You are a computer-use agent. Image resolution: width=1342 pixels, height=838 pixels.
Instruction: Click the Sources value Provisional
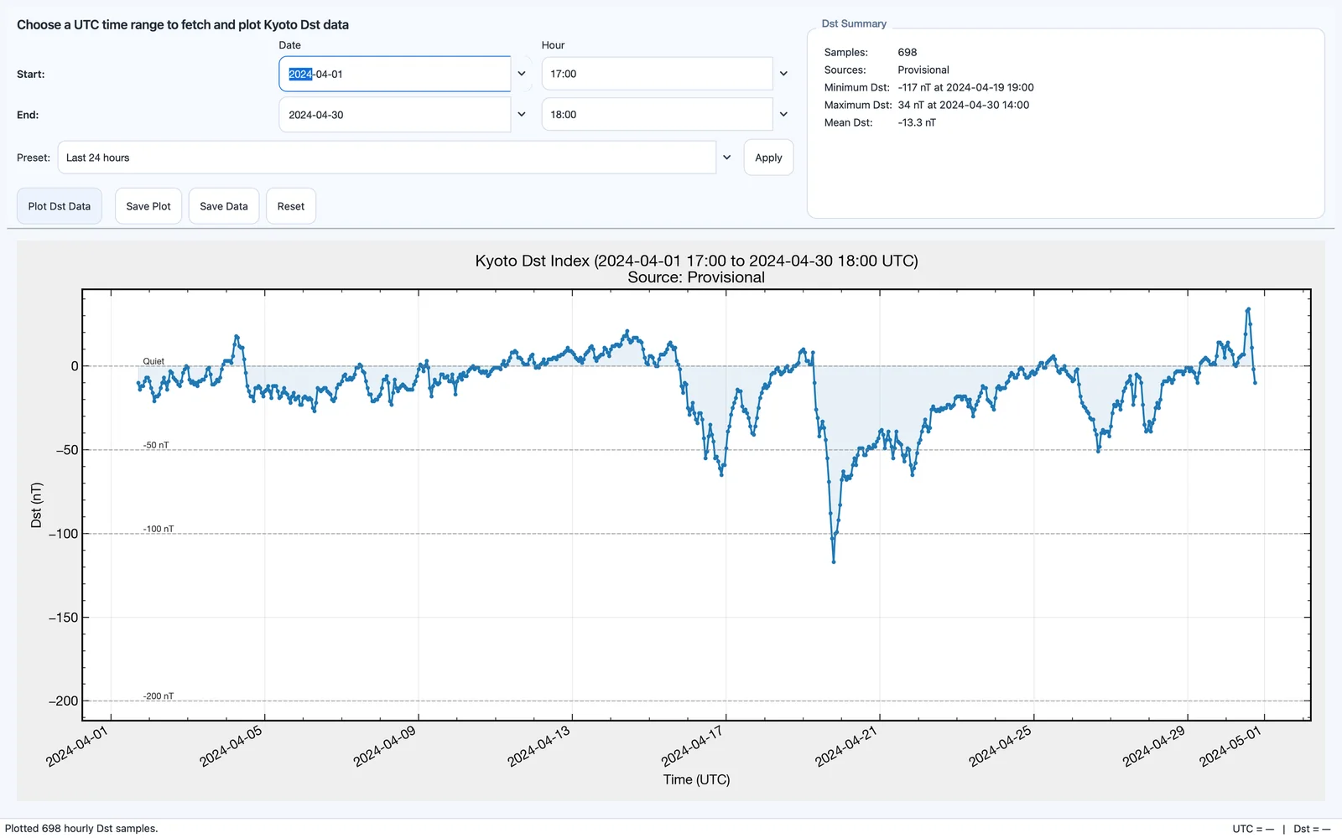[923, 70]
